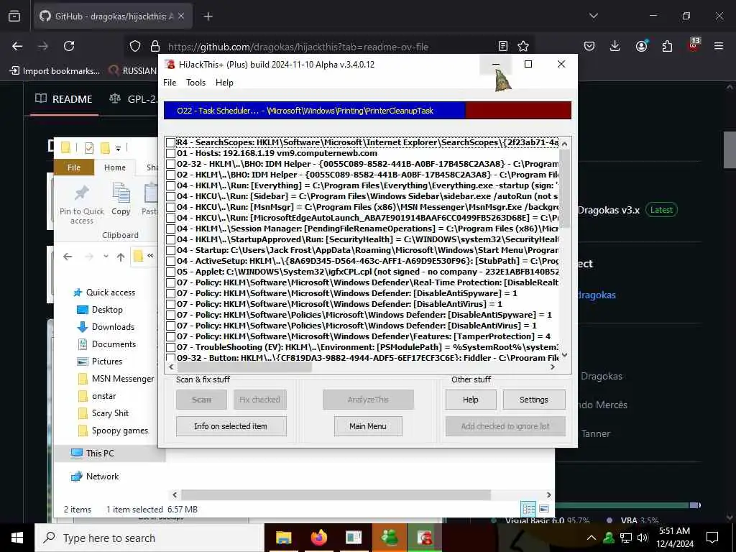
Task: Check O5 Applet igfxCPL.cpl entry
Action: [170, 272]
